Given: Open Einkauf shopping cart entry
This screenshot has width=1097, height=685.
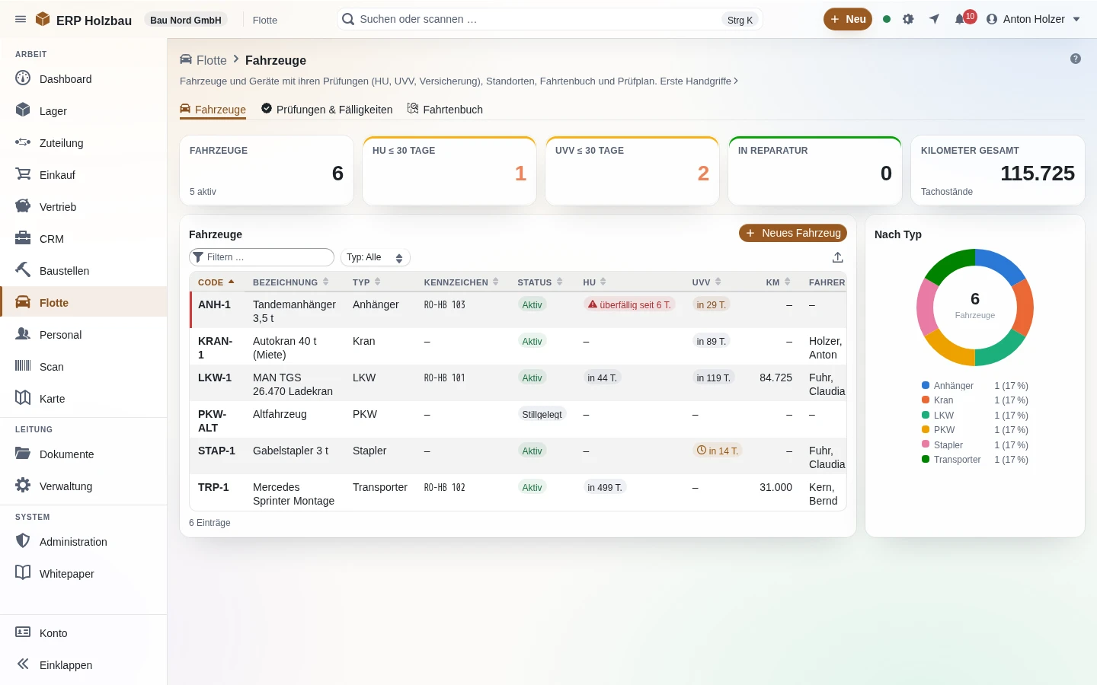Looking at the screenshot, I should [x=84, y=175].
